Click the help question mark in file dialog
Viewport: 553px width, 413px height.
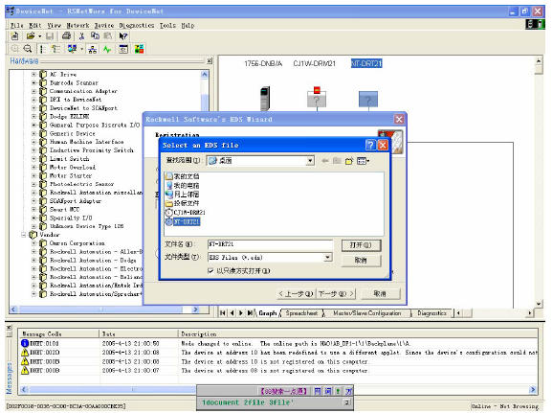click(370, 145)
